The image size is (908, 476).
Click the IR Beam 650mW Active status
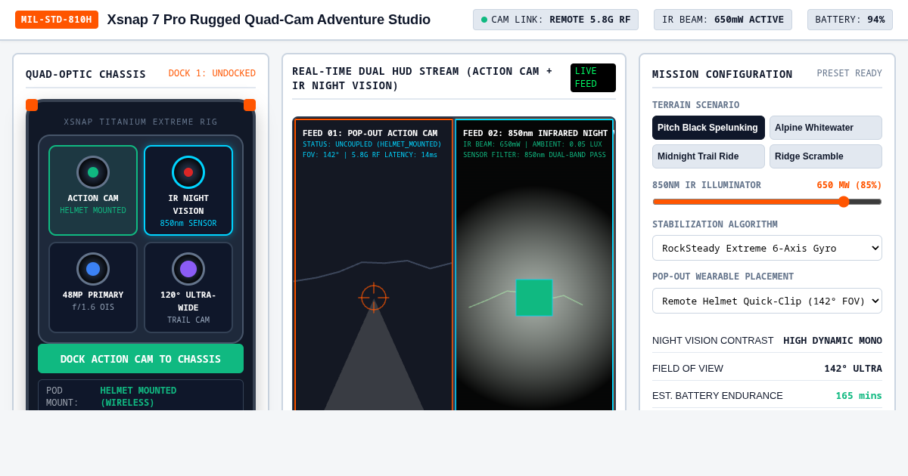(723, 20)
